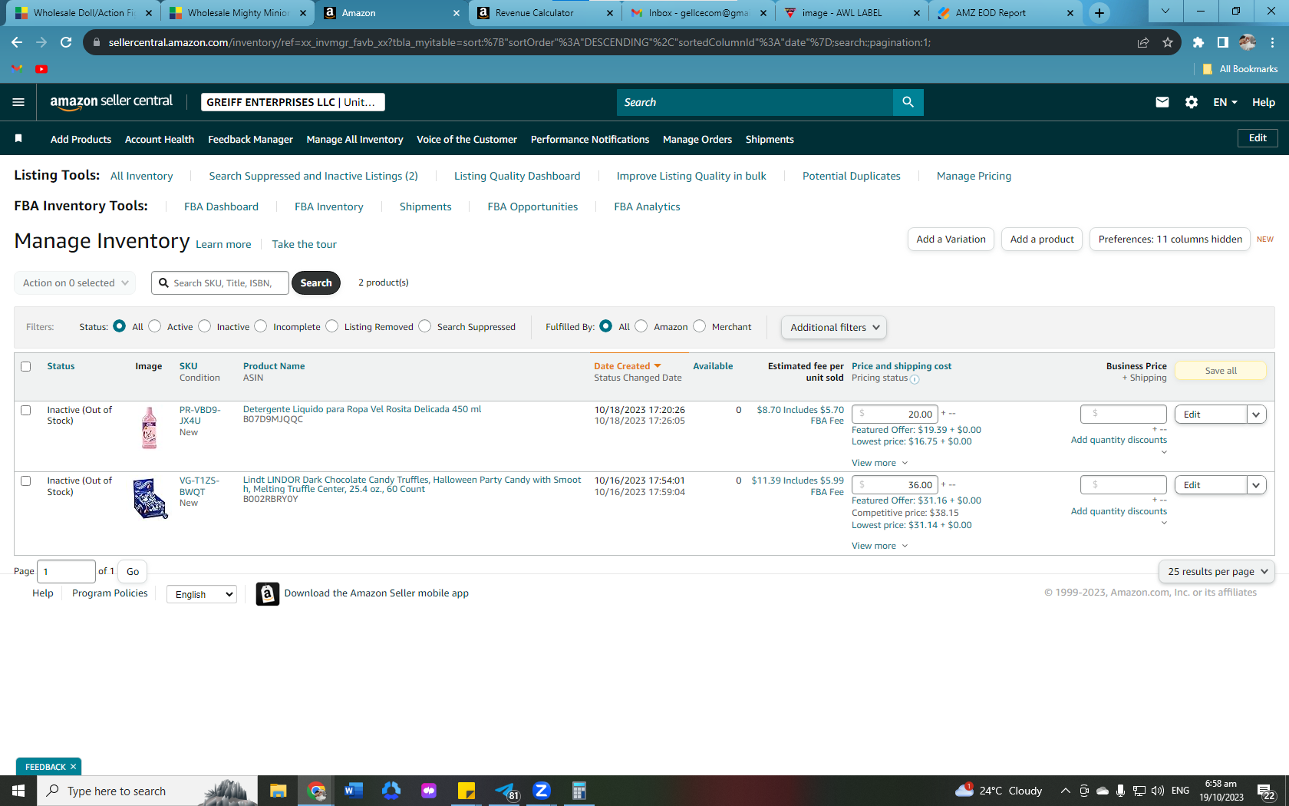Screen dimensions: 1289x806
Task: Check the Detergente Liquido row checkbox
Action: coord(26,410)
